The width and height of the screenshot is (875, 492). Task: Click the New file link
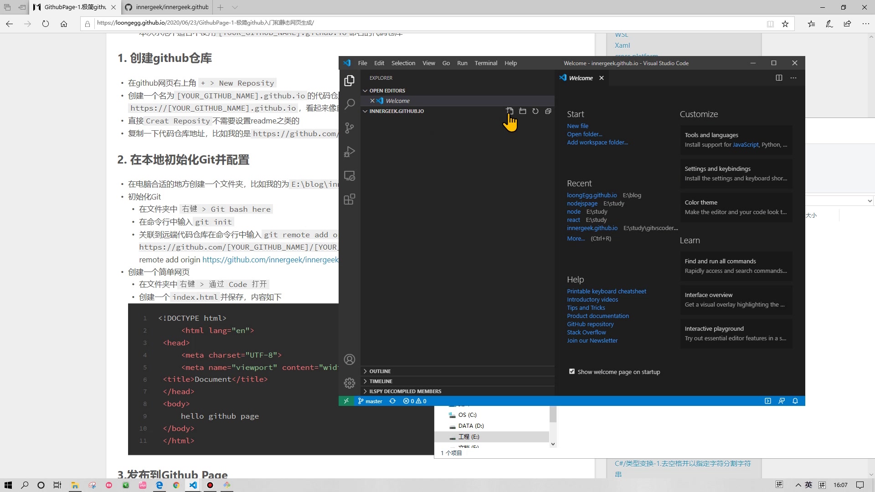pyautogui.click(x=577, y=126)
